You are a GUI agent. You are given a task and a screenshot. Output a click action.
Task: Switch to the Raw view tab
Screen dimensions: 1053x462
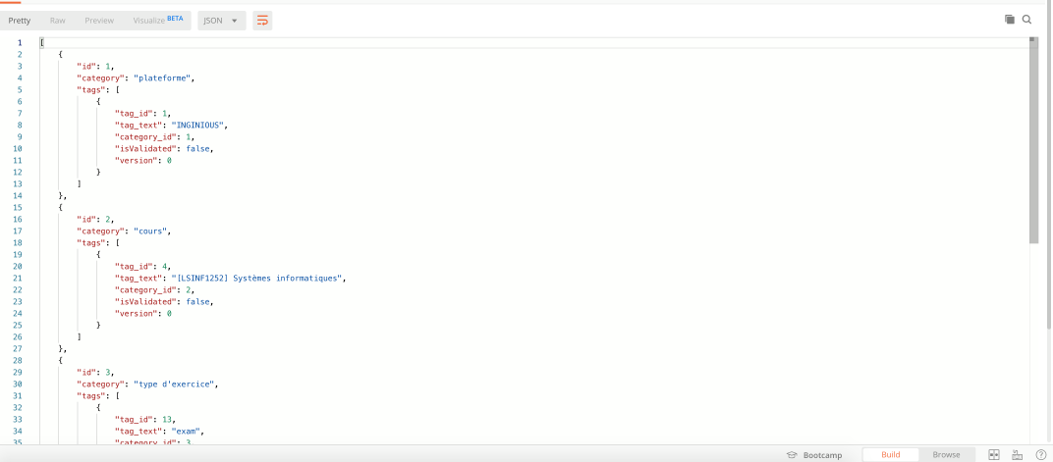(x=58, y=21)
